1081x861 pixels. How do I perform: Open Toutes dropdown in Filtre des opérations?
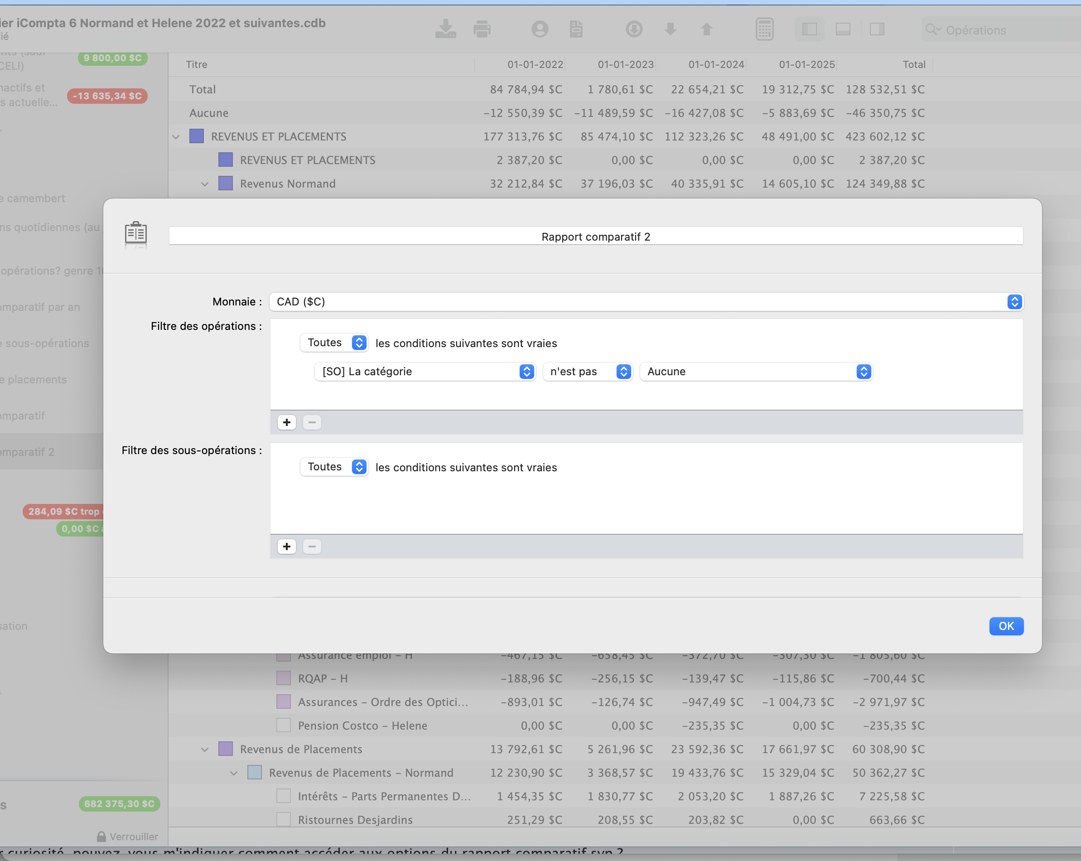(x=334, y=343)
